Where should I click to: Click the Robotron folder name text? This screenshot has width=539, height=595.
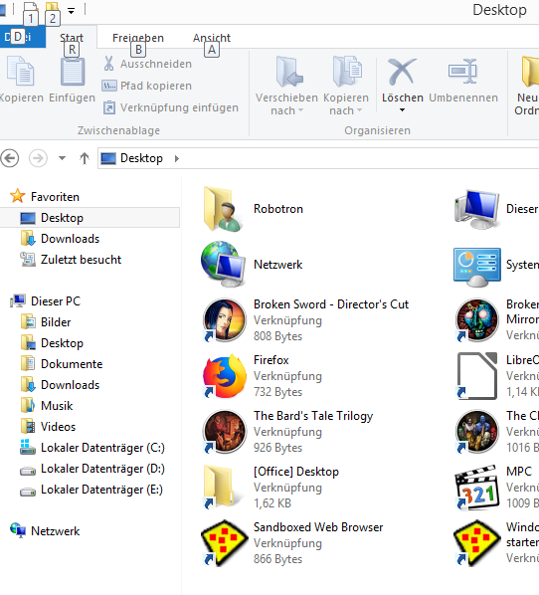tap(278, 209)
